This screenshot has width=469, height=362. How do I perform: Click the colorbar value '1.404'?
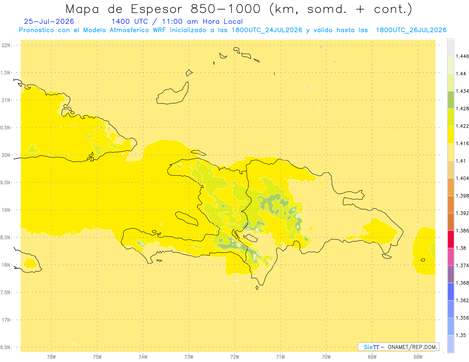coord(462,178)
